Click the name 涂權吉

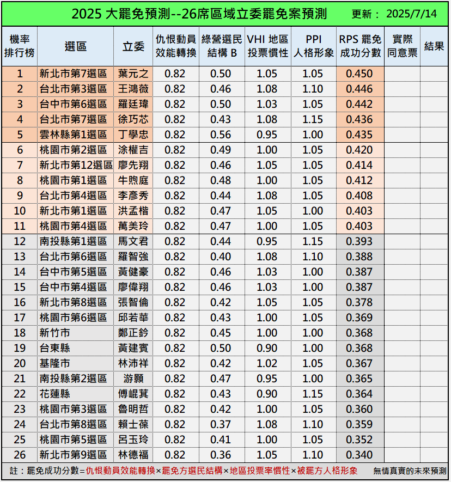(133, 150)
